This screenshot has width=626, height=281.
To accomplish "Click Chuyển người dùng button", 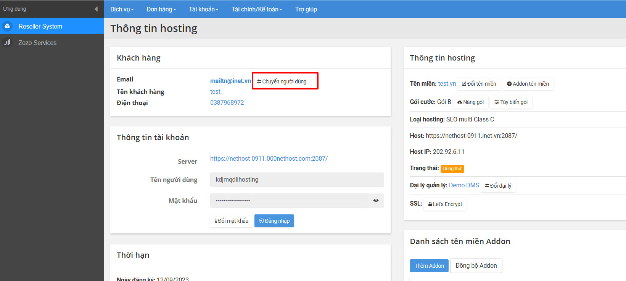I will 282,81.
